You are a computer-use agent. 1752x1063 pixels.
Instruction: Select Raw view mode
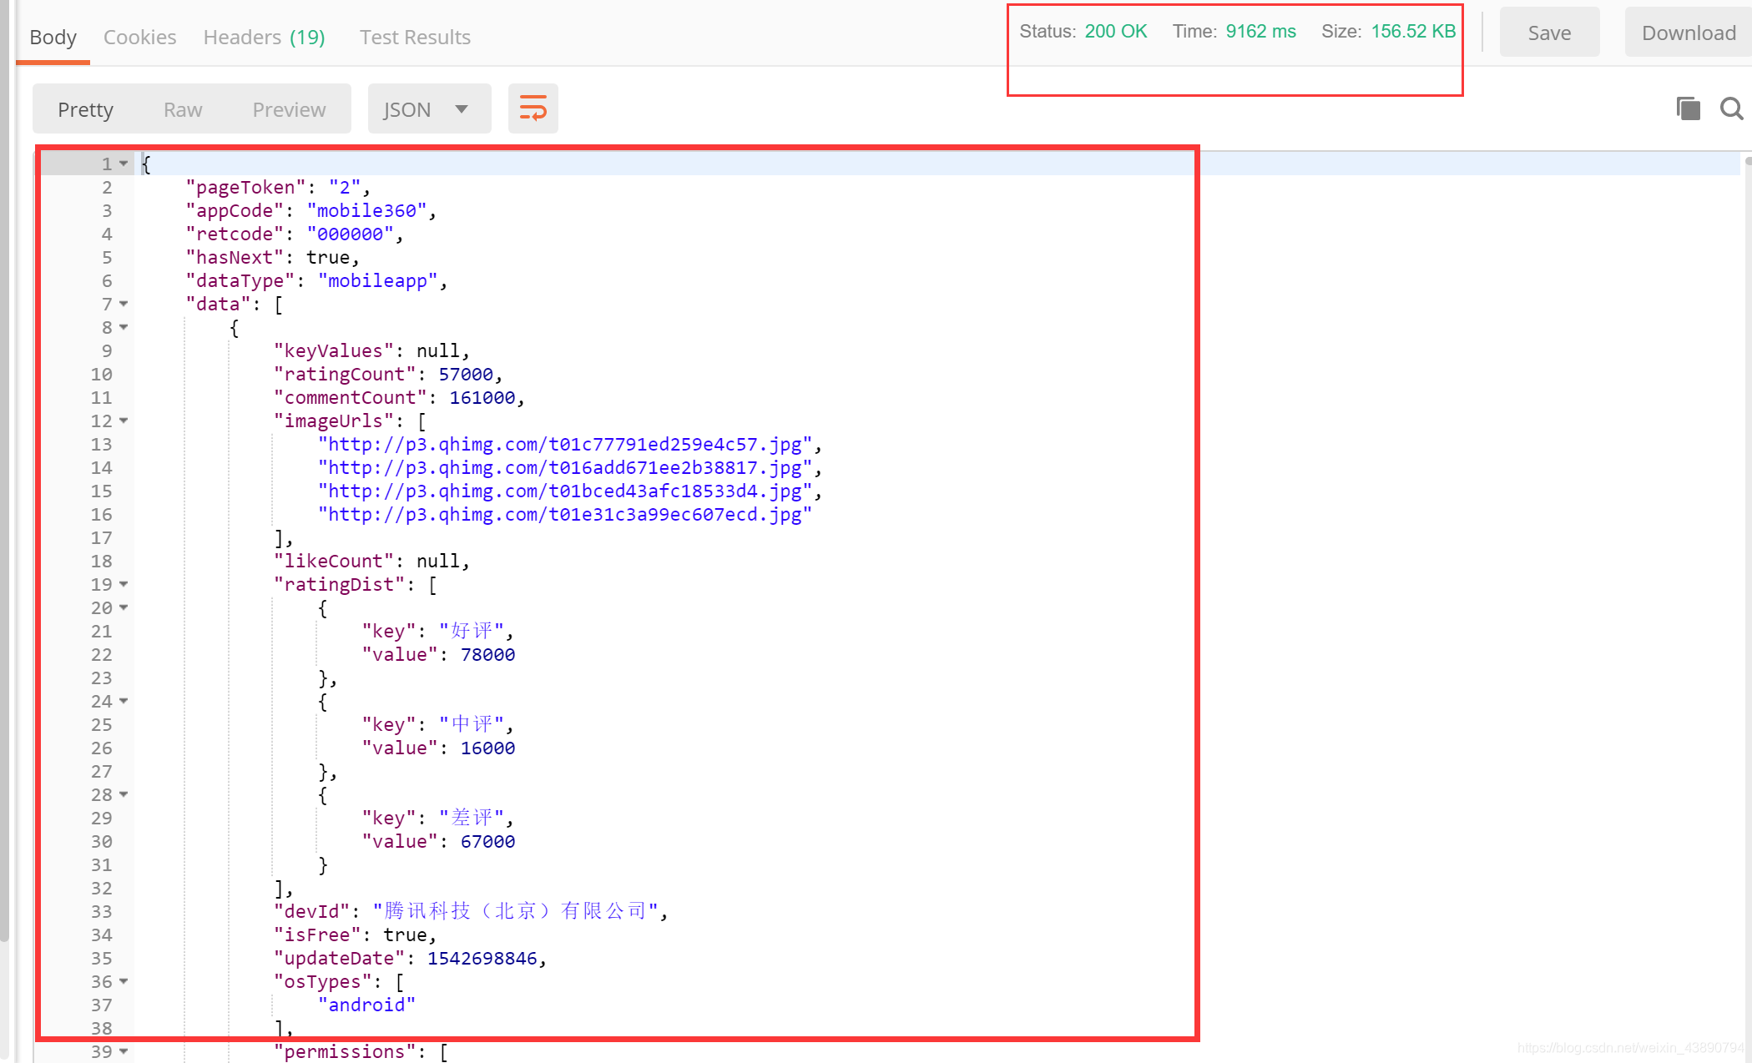tap(183, 109)
